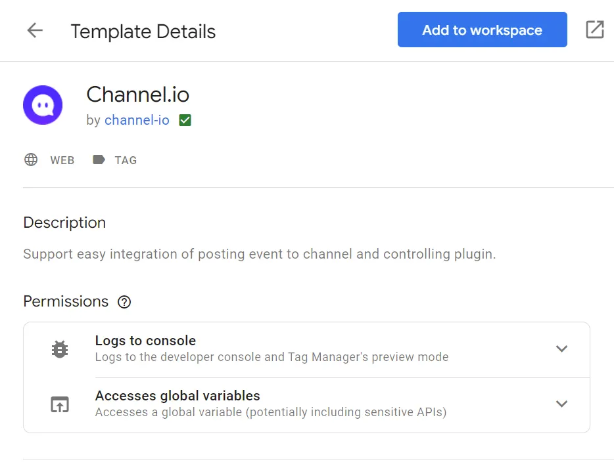Click the Template Details title
Screen dimensions: 614x468
143,32
